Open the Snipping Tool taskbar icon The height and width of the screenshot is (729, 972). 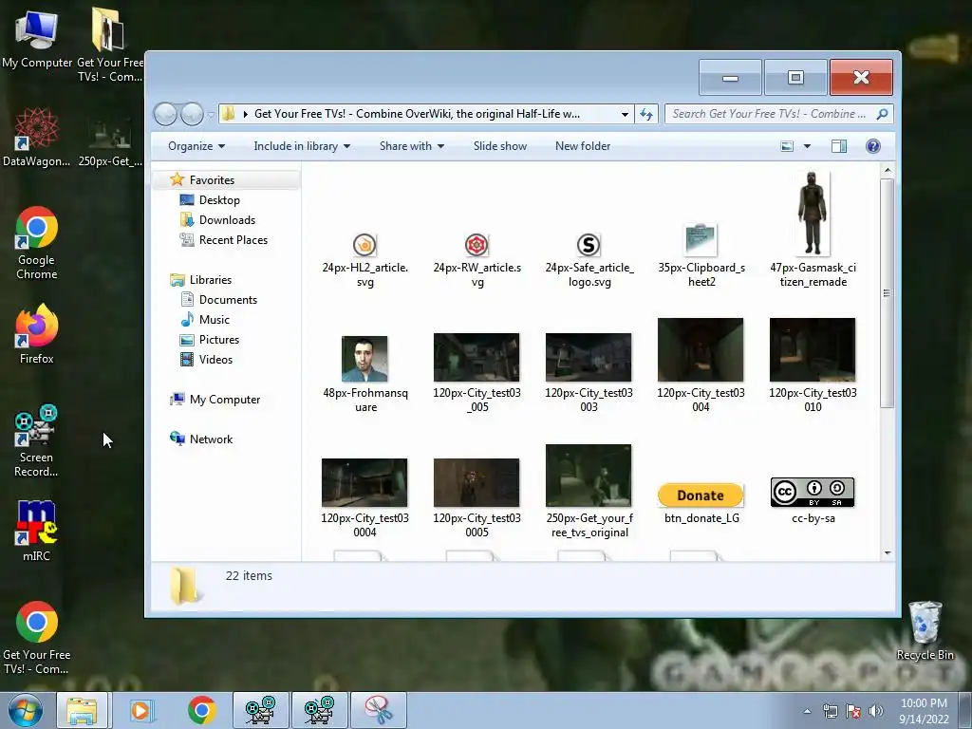(x=378, y=710)
